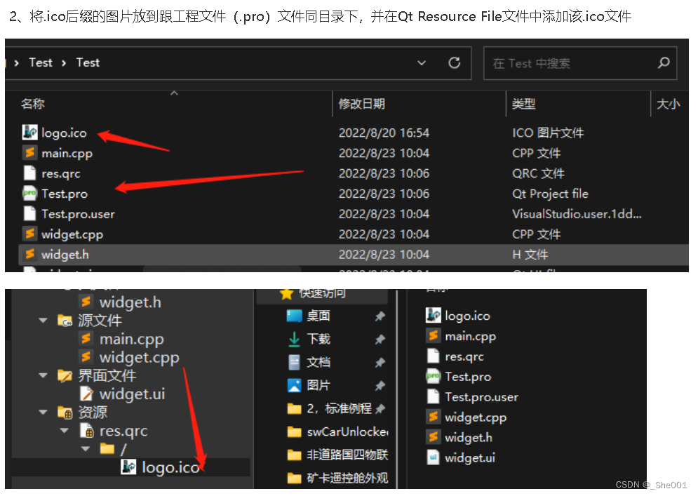This screenshot has width=698, height=496.
Task: Click the 界面文件 folder icon in the project tree
Action: 65,375
